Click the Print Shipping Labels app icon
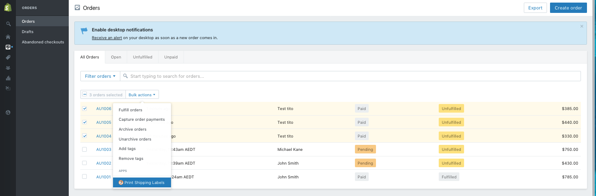Screen dimensions: 596x196 coord(121,183)
